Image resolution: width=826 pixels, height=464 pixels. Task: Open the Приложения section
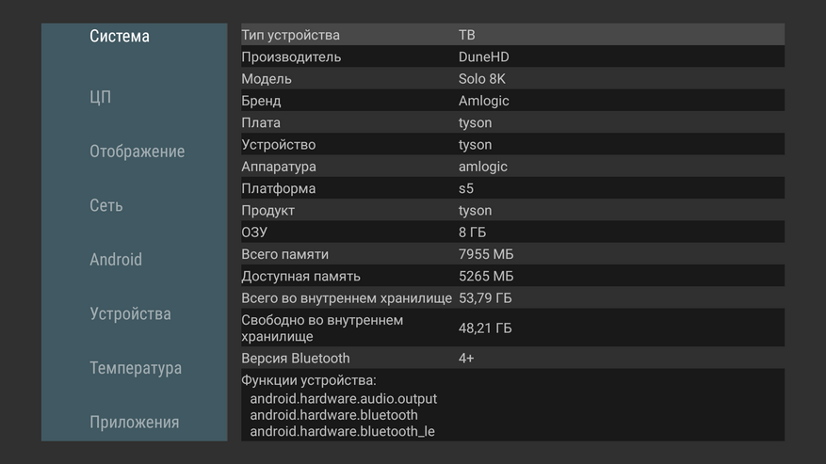click(x=134, y=422)
